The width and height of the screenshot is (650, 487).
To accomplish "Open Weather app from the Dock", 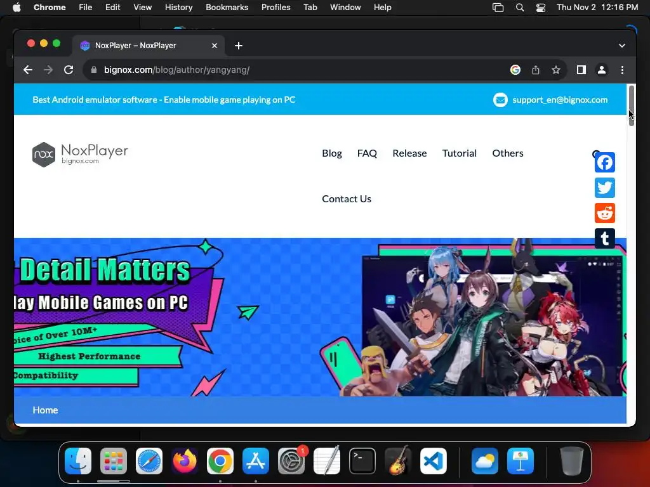I will (x=484, y=460).
